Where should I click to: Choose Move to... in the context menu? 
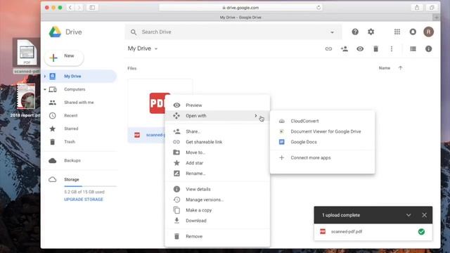coord(217,153)
